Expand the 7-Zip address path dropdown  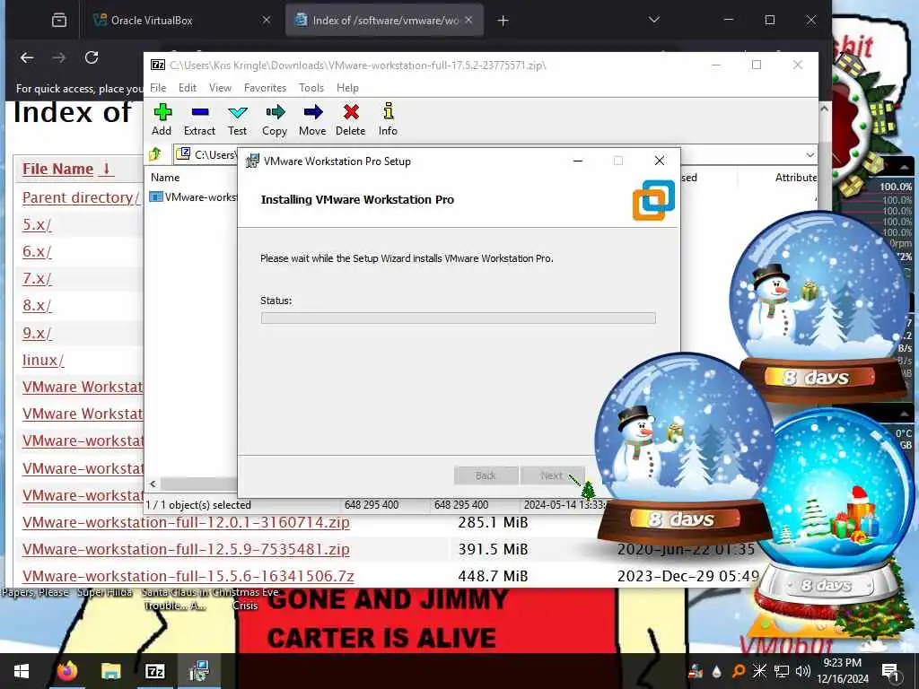tap(810, 154)
